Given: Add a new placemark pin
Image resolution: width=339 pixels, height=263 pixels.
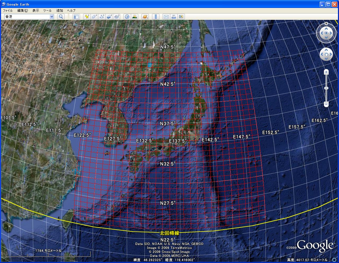Looking at the screenshot, I should click(87, 17).
